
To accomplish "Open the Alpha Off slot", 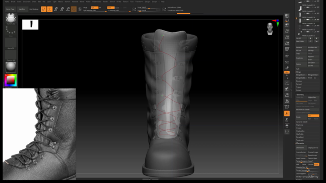I will click(11, 43).
